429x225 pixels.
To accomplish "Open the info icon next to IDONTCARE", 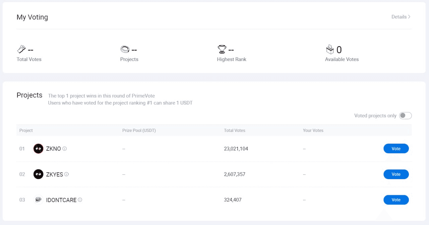I will [x=80, y=200].
